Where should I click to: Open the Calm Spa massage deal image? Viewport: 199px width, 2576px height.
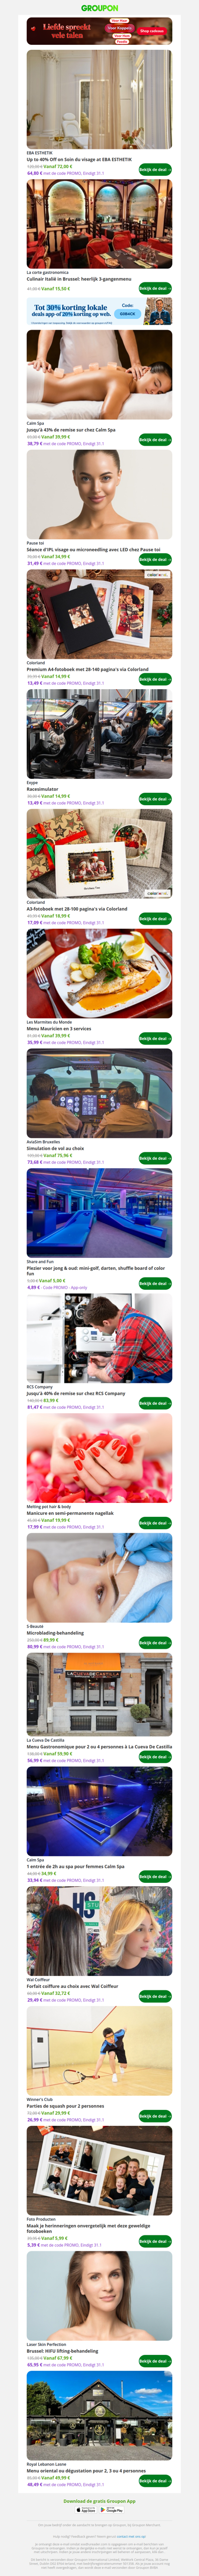(x=99, y=375)
